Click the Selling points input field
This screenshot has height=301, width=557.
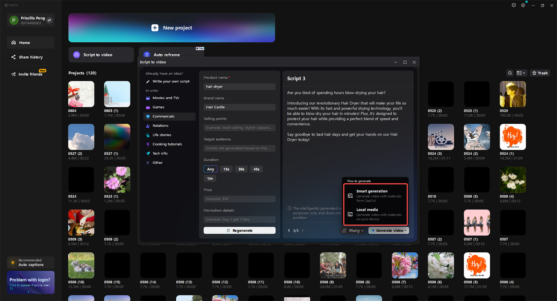click(239, 128)
